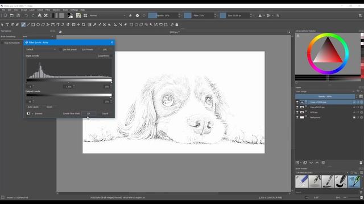
Task: Open the Default preset dropdown in Levels
Action: pyautogui.click(x=41, y=49)
